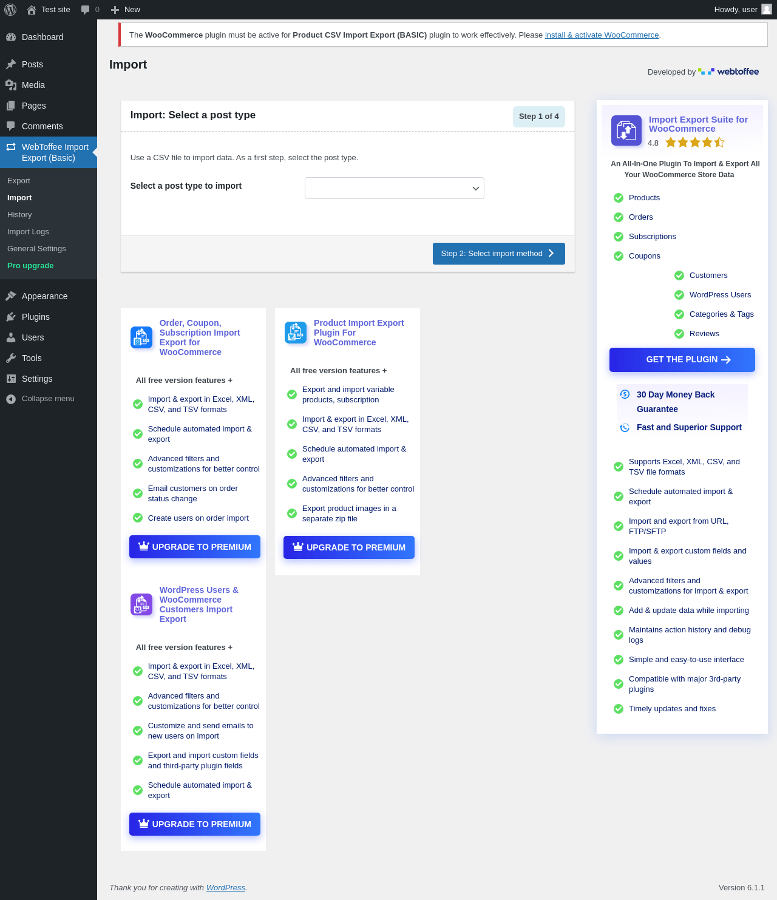Click the Categories & Tags feature item
Viewport: 777px width, 900px height.
point(721,314)
